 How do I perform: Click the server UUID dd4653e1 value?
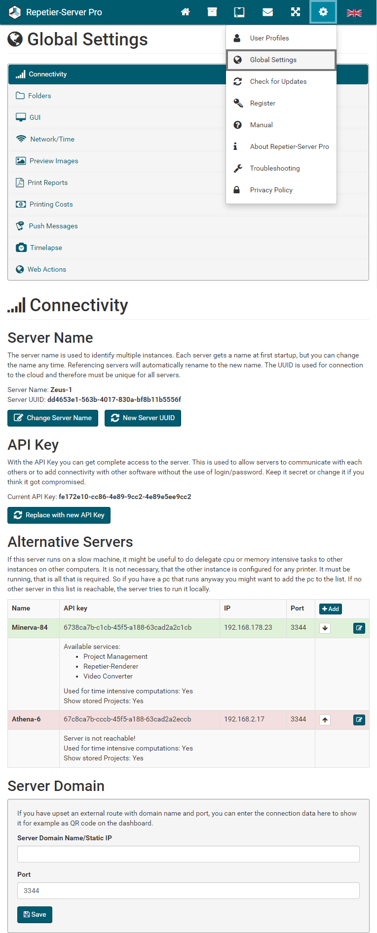coord(114,399)
